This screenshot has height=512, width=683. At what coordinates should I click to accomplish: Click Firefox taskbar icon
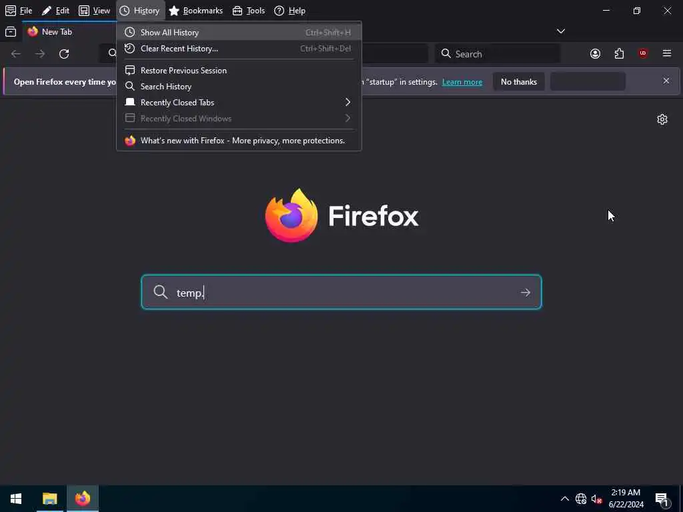coord(82,499)
